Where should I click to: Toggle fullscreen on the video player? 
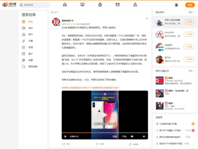pyautogui.click(x=132, y=136)
